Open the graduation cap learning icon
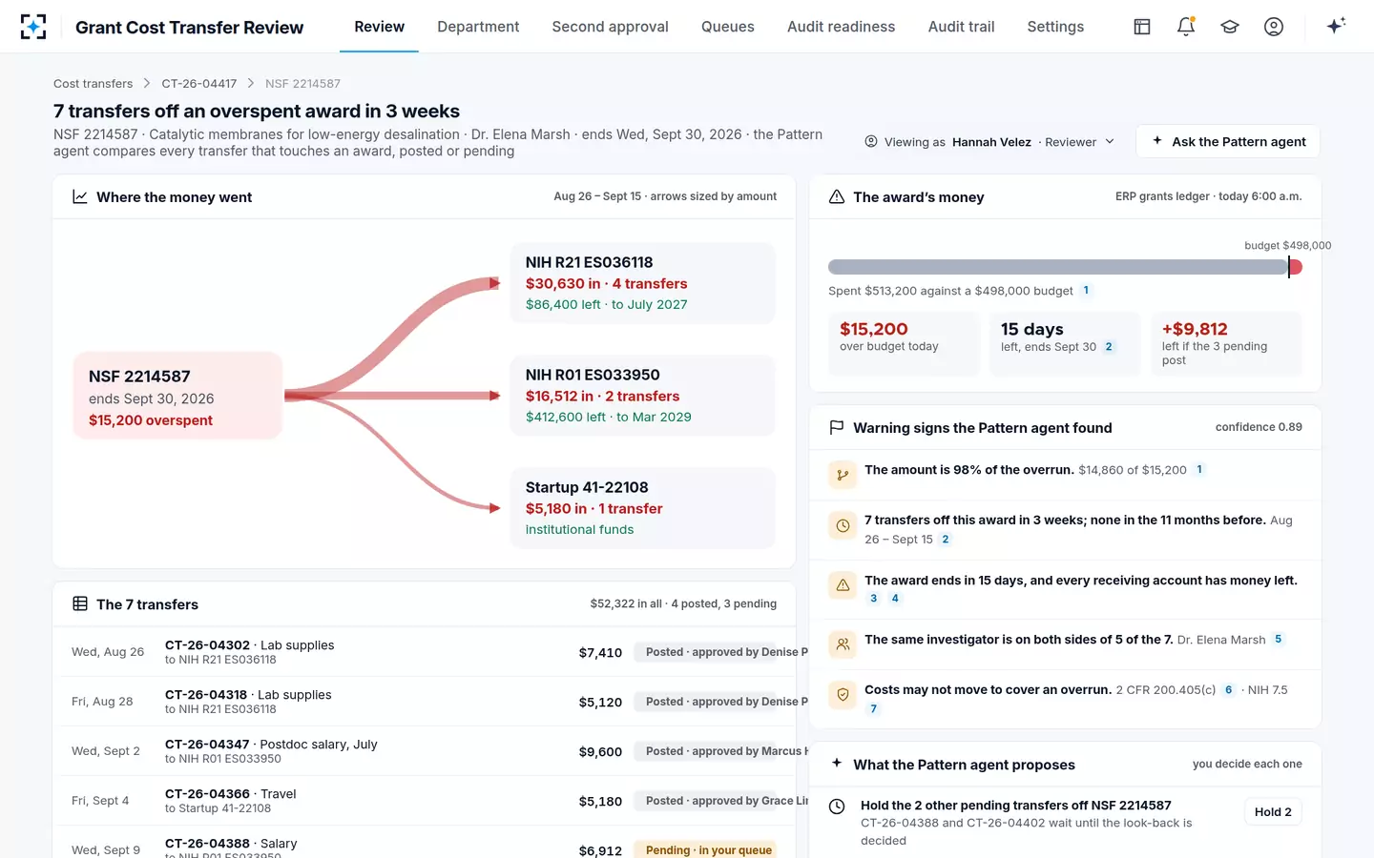This screenshot has height=858, width=1374. point(1230,27)
